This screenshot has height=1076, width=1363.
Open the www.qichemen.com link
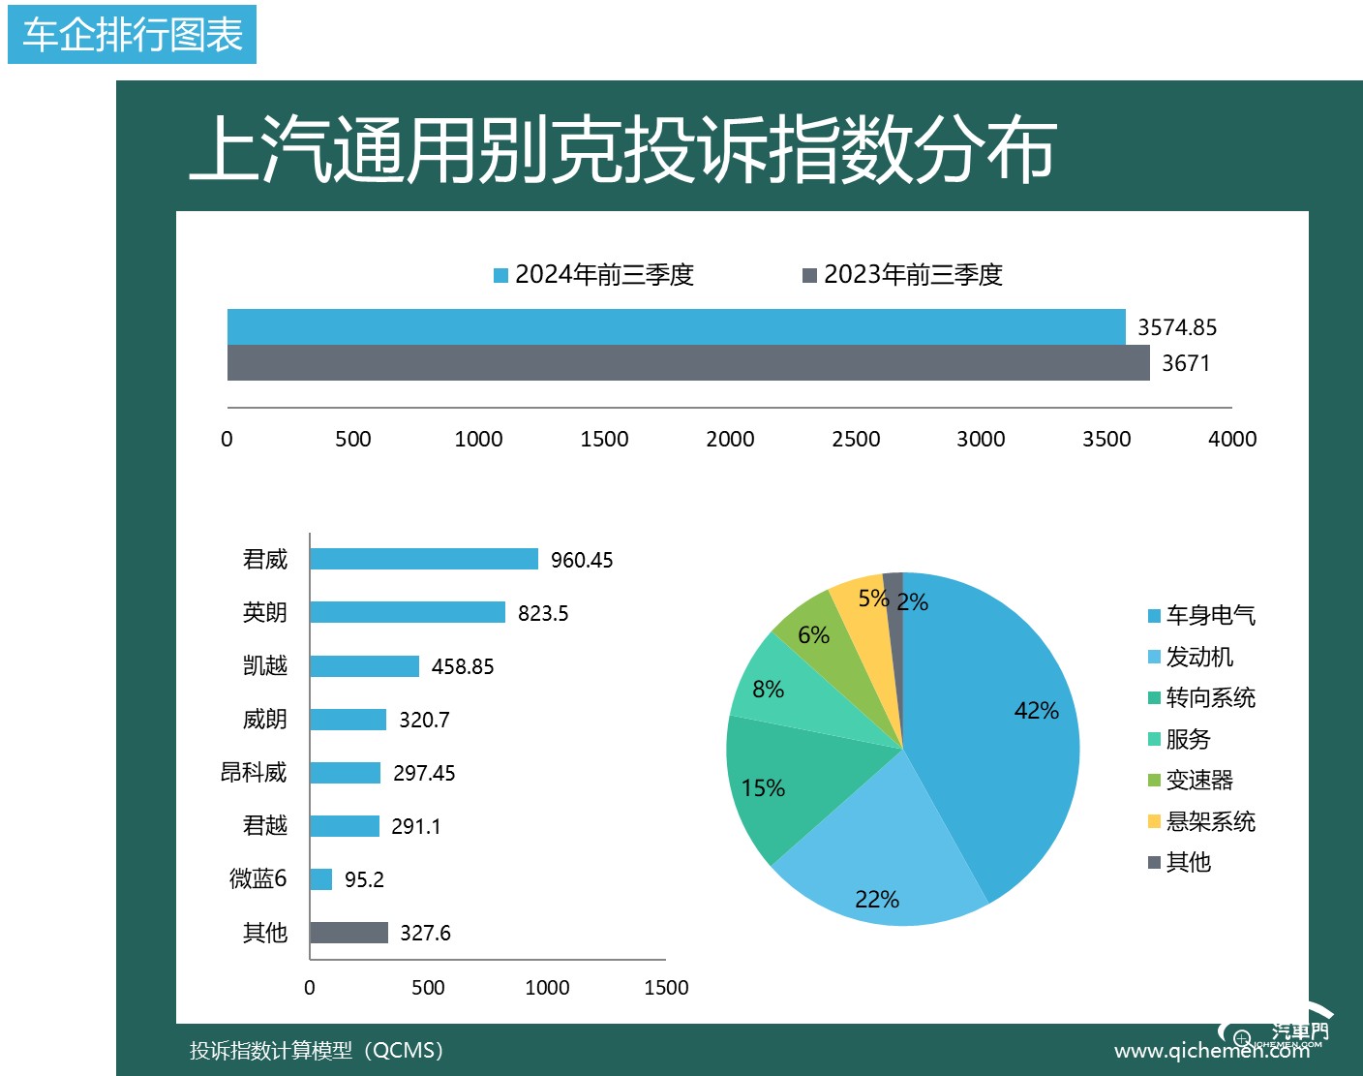point(1212,1051)
